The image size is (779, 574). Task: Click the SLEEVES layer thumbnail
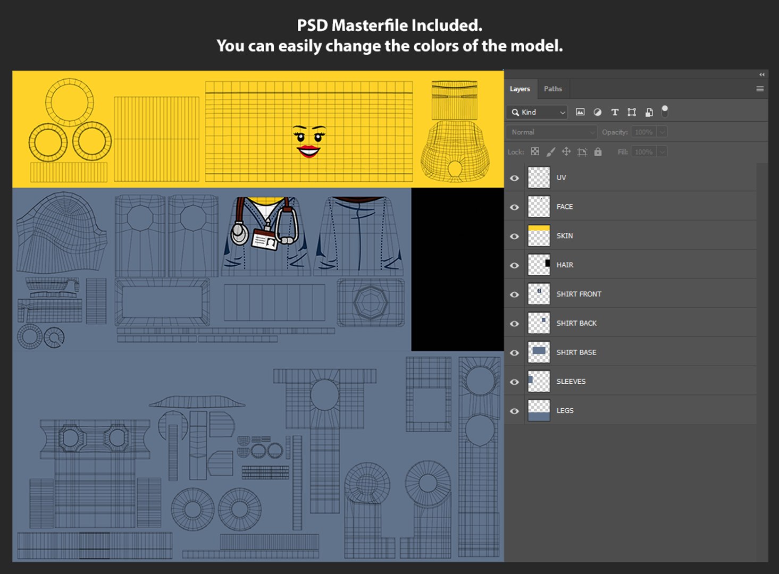coord(539,382)
